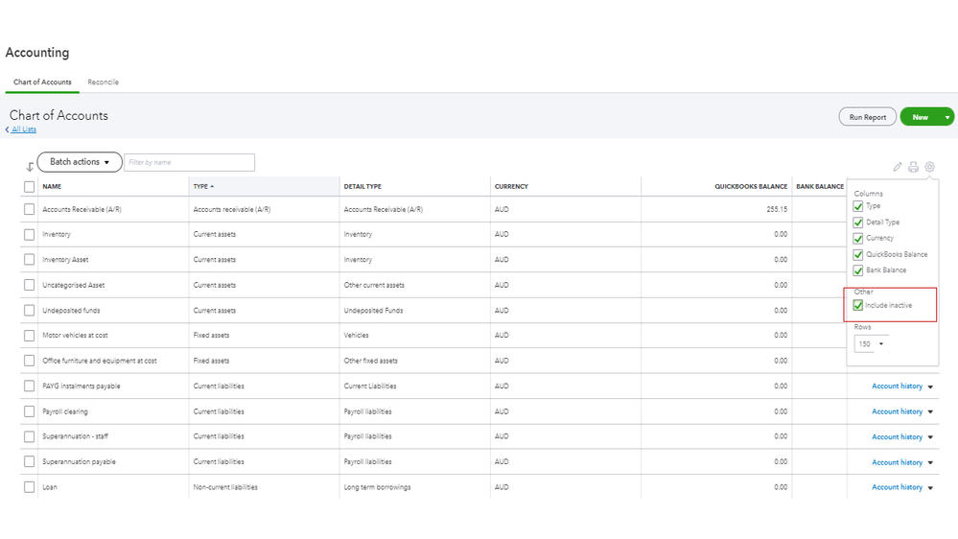Tick the select-all checkbox in header row
Screen dimensions: 958x539
coord(30,186)
